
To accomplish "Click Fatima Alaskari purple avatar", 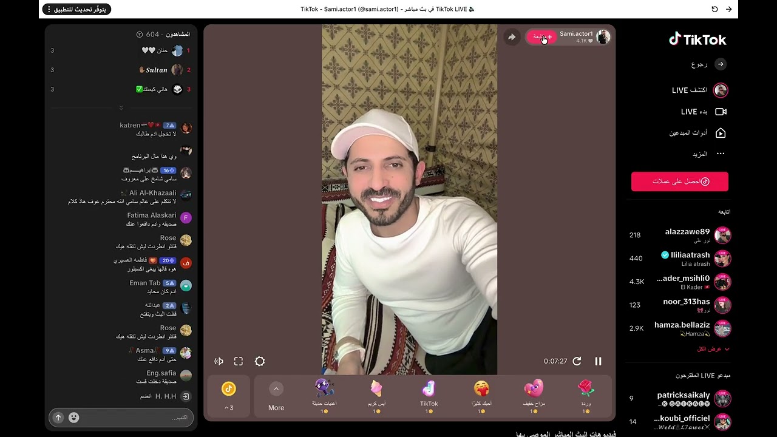I will tap(186, 218).
